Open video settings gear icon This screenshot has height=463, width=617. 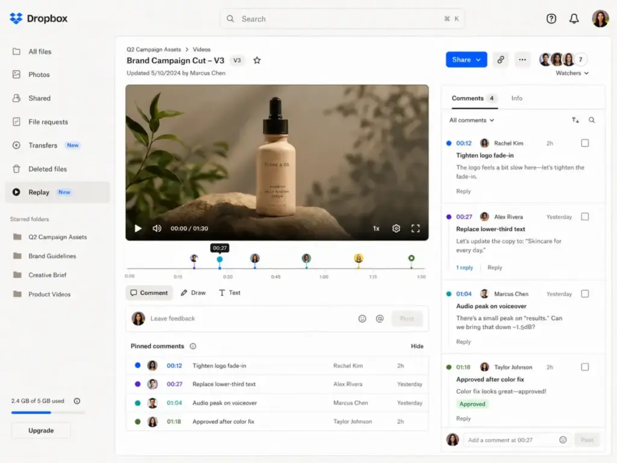(x=396, y=228)
